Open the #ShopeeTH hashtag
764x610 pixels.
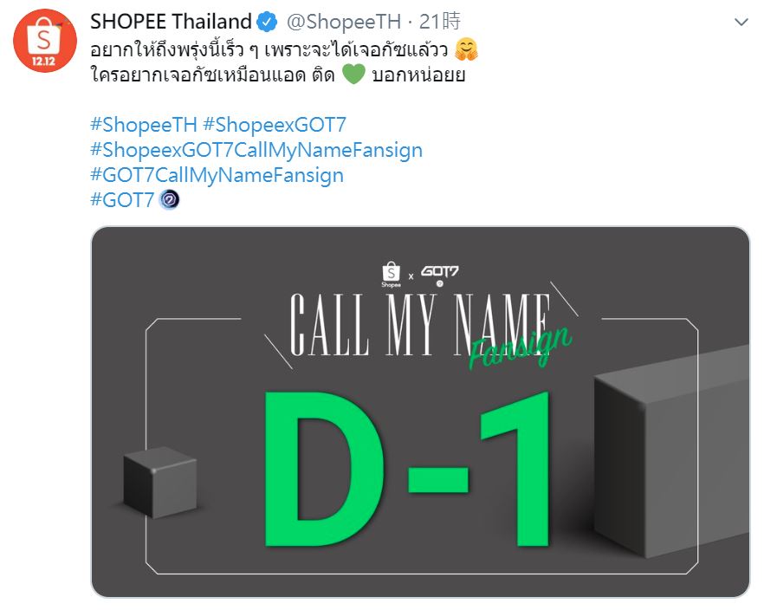pyautogui.click(x=144, y=126)
